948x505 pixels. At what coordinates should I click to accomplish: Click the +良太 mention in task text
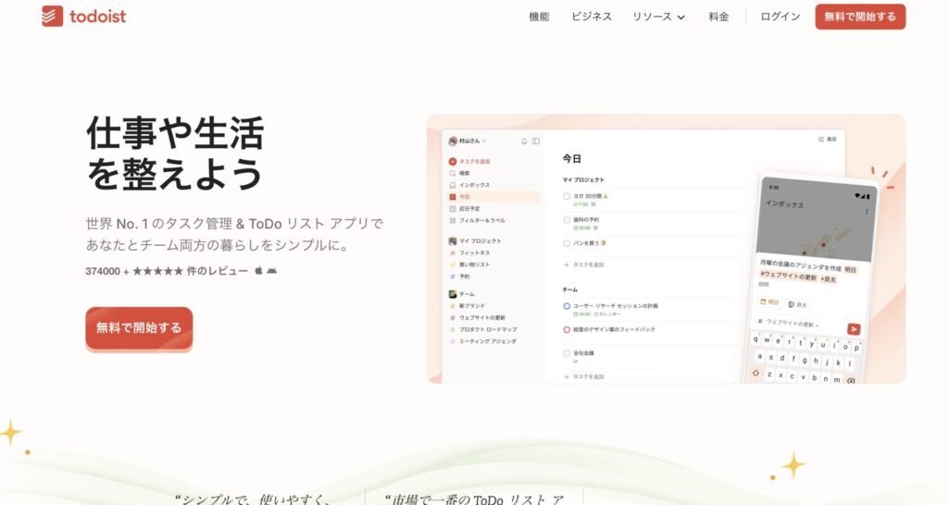click(x=829, y=279)
